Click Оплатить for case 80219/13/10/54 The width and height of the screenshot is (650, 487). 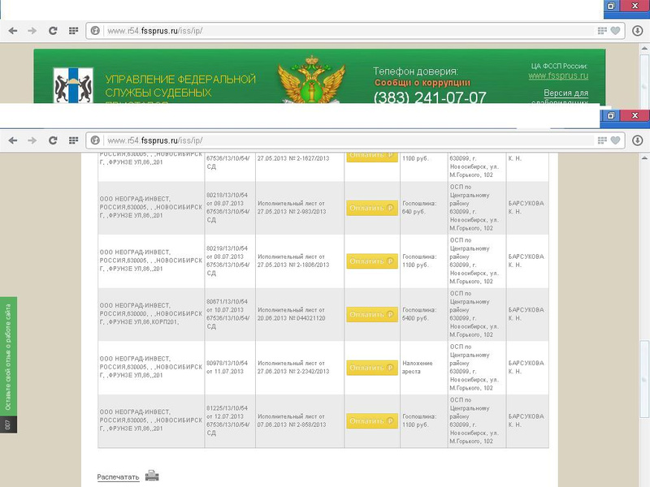pyautogui.click(x=372, y=261)
